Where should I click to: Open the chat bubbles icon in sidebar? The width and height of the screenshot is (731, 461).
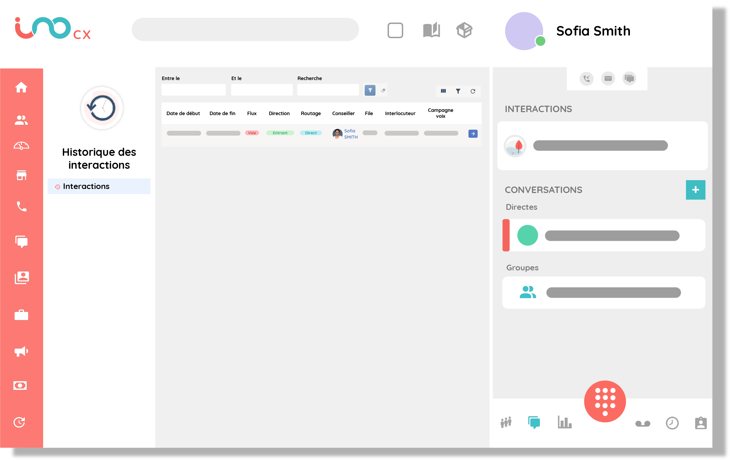click(x=21, y=242)
